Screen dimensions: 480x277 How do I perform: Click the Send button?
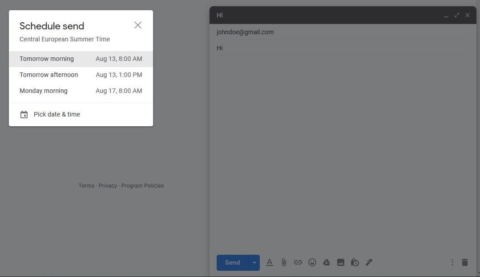[232, 263]
